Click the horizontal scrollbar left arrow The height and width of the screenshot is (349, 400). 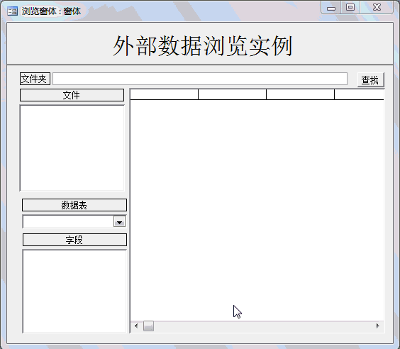click(136, 326)
